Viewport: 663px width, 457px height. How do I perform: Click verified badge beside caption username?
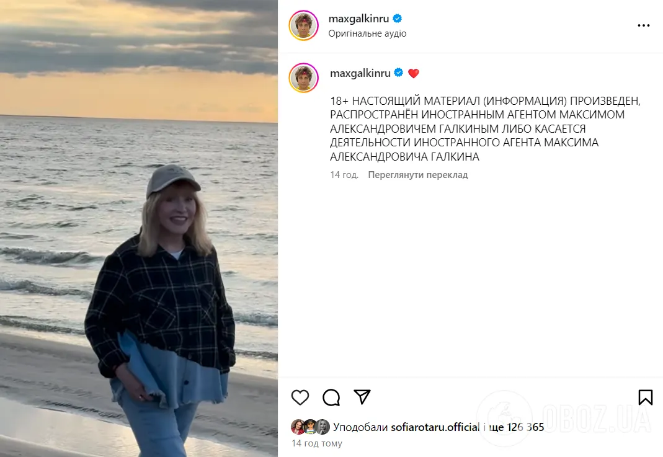click(x=399, y=73)
